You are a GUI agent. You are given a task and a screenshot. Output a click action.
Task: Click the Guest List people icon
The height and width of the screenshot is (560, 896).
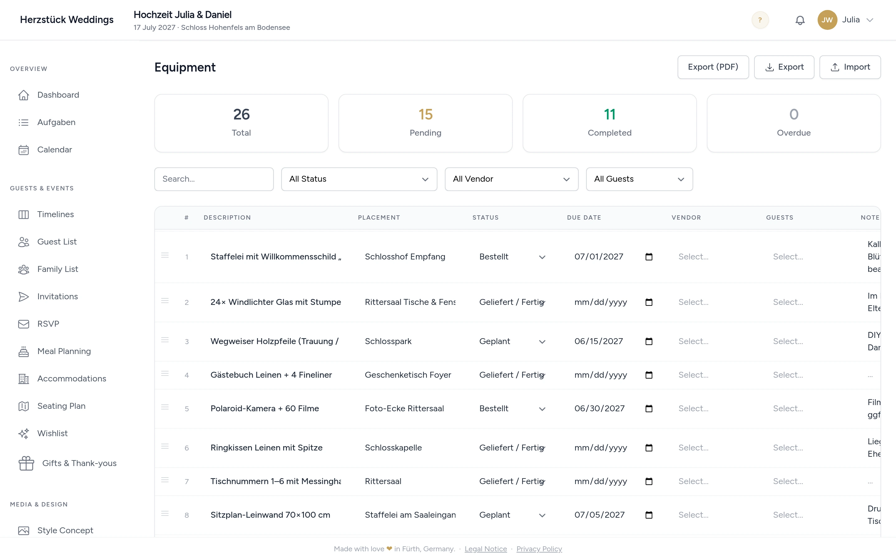pyautogui.click(x=24, y=242)
